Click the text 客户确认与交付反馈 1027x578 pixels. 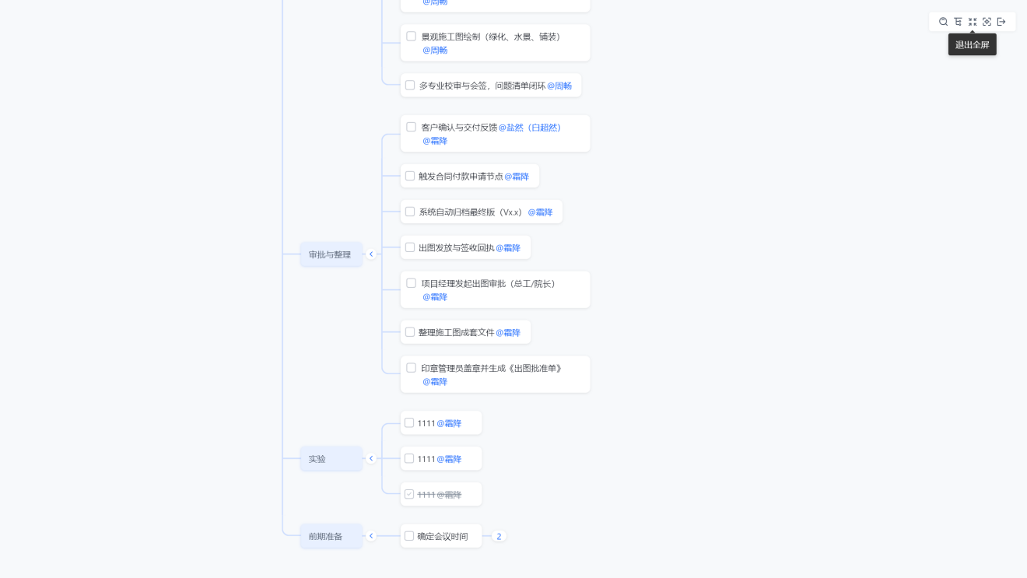[x=459, y=128]
